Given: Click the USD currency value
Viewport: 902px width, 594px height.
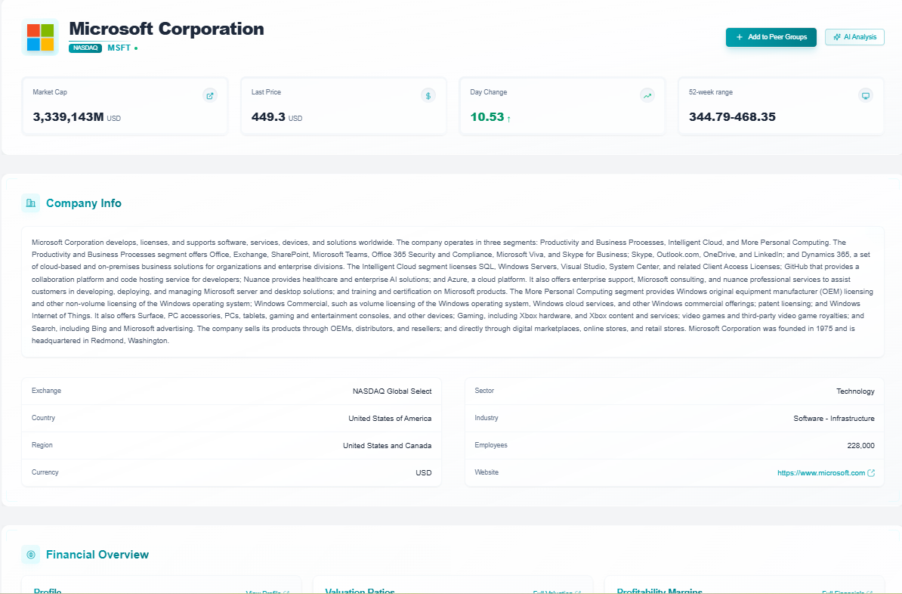Looking at the screenshot, I should (423, 472).
